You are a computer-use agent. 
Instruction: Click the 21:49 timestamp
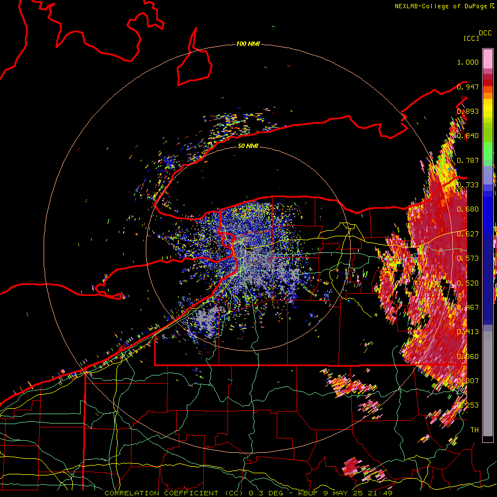[380, 493]
